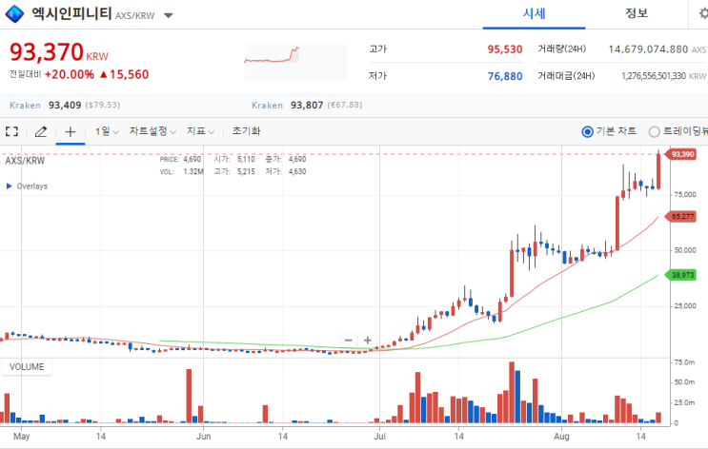The width and height of the screenshot is (708, 449).
Task: Zoom out the chart with minus button
Action: click(349, 341)
